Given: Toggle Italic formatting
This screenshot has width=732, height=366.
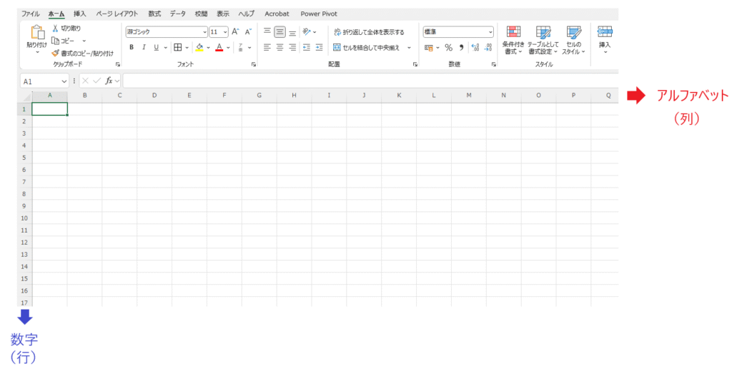Looking at the screenshot, I should coord(144,48).
